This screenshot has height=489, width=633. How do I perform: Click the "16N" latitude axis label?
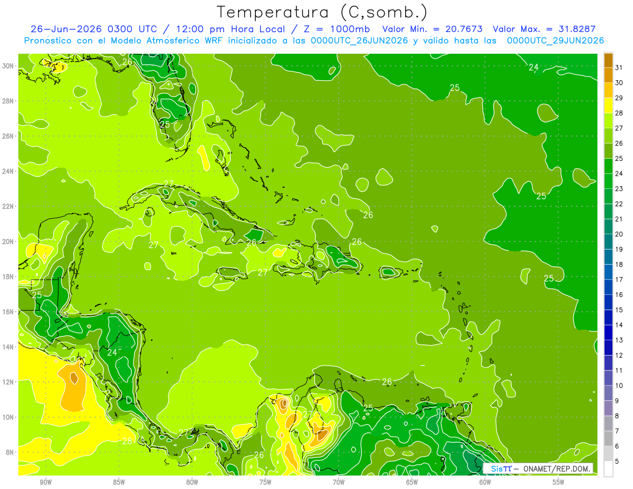point(9,312)
